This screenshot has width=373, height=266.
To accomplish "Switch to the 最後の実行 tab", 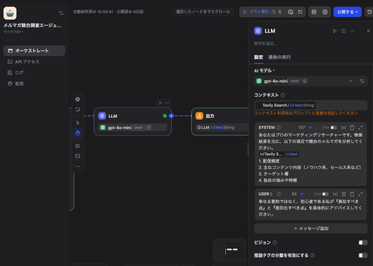I will (279, 57).
